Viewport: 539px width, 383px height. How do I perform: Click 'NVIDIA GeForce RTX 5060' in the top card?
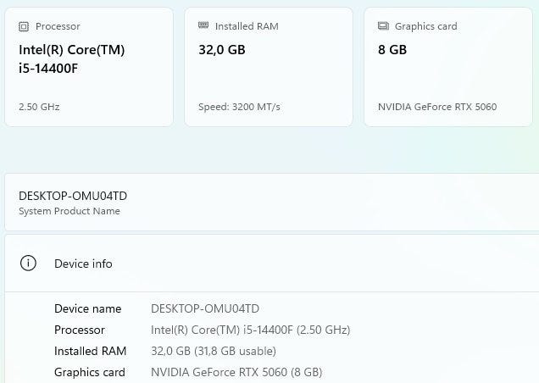437,107
